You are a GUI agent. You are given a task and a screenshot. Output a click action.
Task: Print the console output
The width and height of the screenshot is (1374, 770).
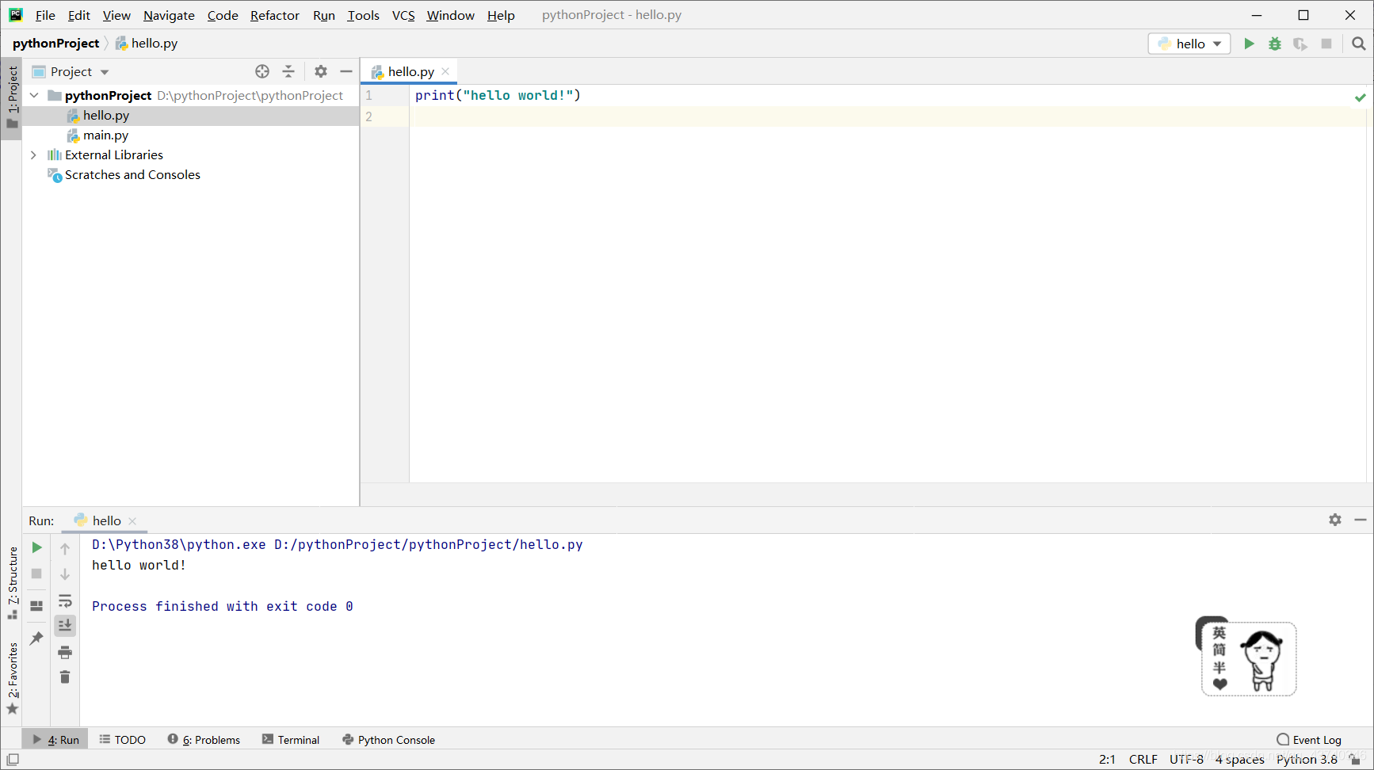click(65, 652)
